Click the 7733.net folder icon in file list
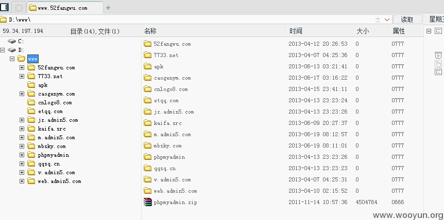 [x=147, y=55]
